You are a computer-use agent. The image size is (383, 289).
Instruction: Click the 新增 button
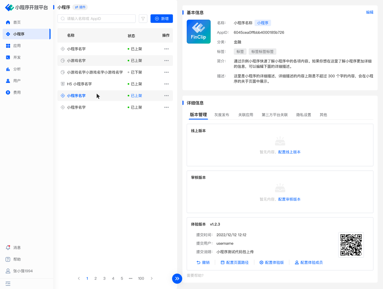click(162, 19)
